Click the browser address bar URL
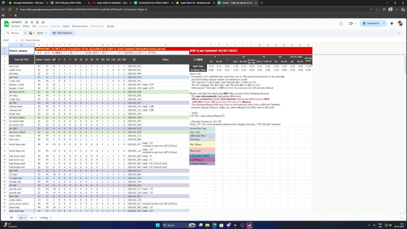 point(83,10)
